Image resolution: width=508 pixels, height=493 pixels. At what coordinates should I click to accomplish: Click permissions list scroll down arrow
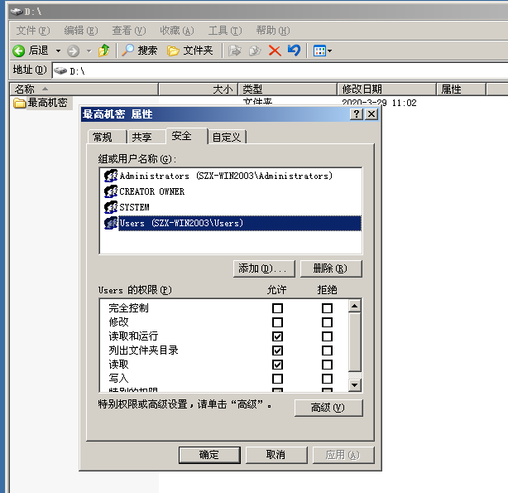[x=355, y=385]
